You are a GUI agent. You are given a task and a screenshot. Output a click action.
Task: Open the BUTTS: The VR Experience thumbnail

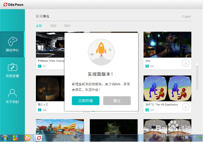167,88
